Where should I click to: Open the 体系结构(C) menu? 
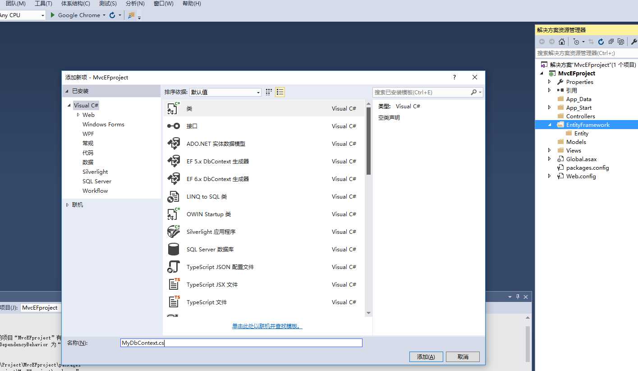tap(76, 4)
